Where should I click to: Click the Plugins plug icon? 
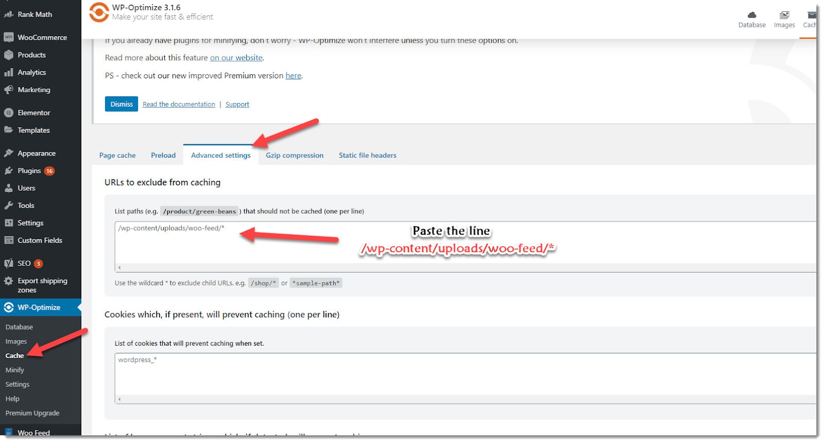(x=9, y=171)
